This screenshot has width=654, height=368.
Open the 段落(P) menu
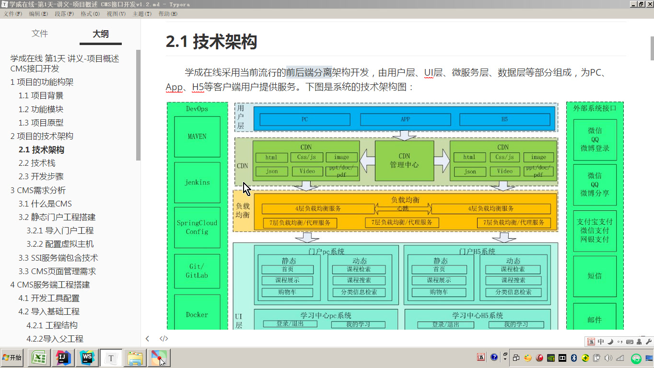coord(64,14)
